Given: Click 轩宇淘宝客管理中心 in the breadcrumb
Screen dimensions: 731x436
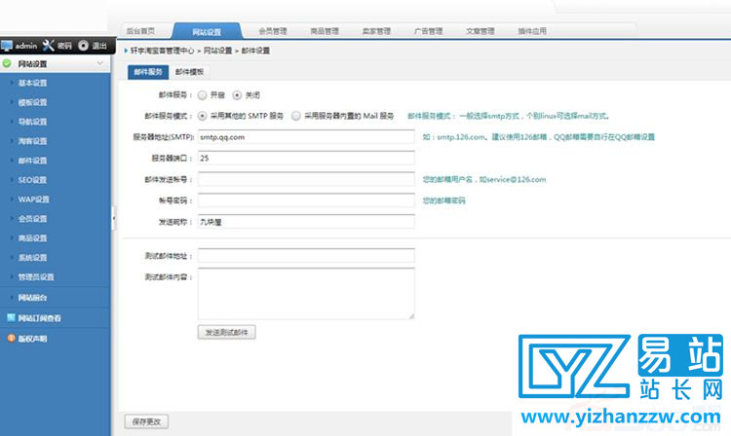Looking at the screenshot, I should pyautogui.click(x=162, y=51).
